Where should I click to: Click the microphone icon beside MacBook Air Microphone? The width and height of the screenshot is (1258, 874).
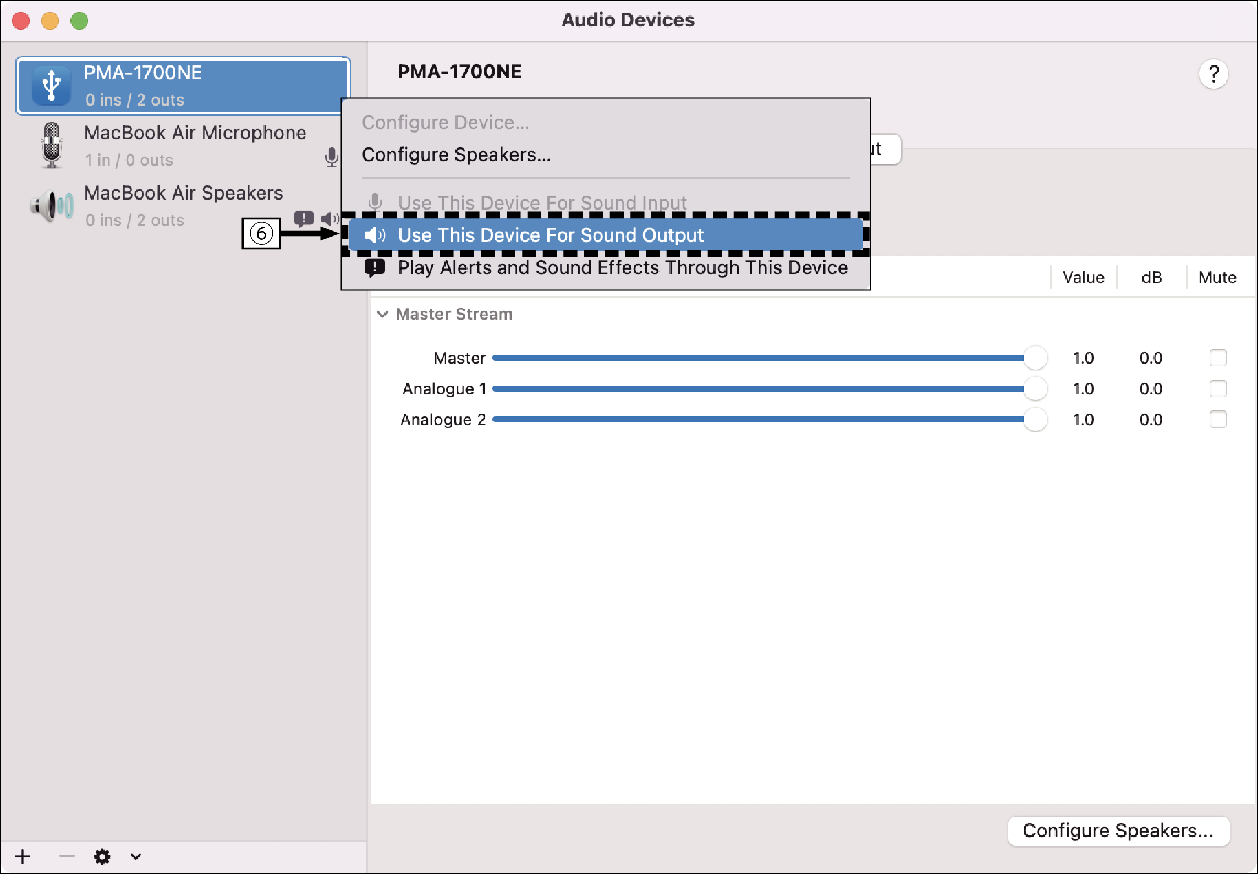pyautogui.click(x=331, y=156)
